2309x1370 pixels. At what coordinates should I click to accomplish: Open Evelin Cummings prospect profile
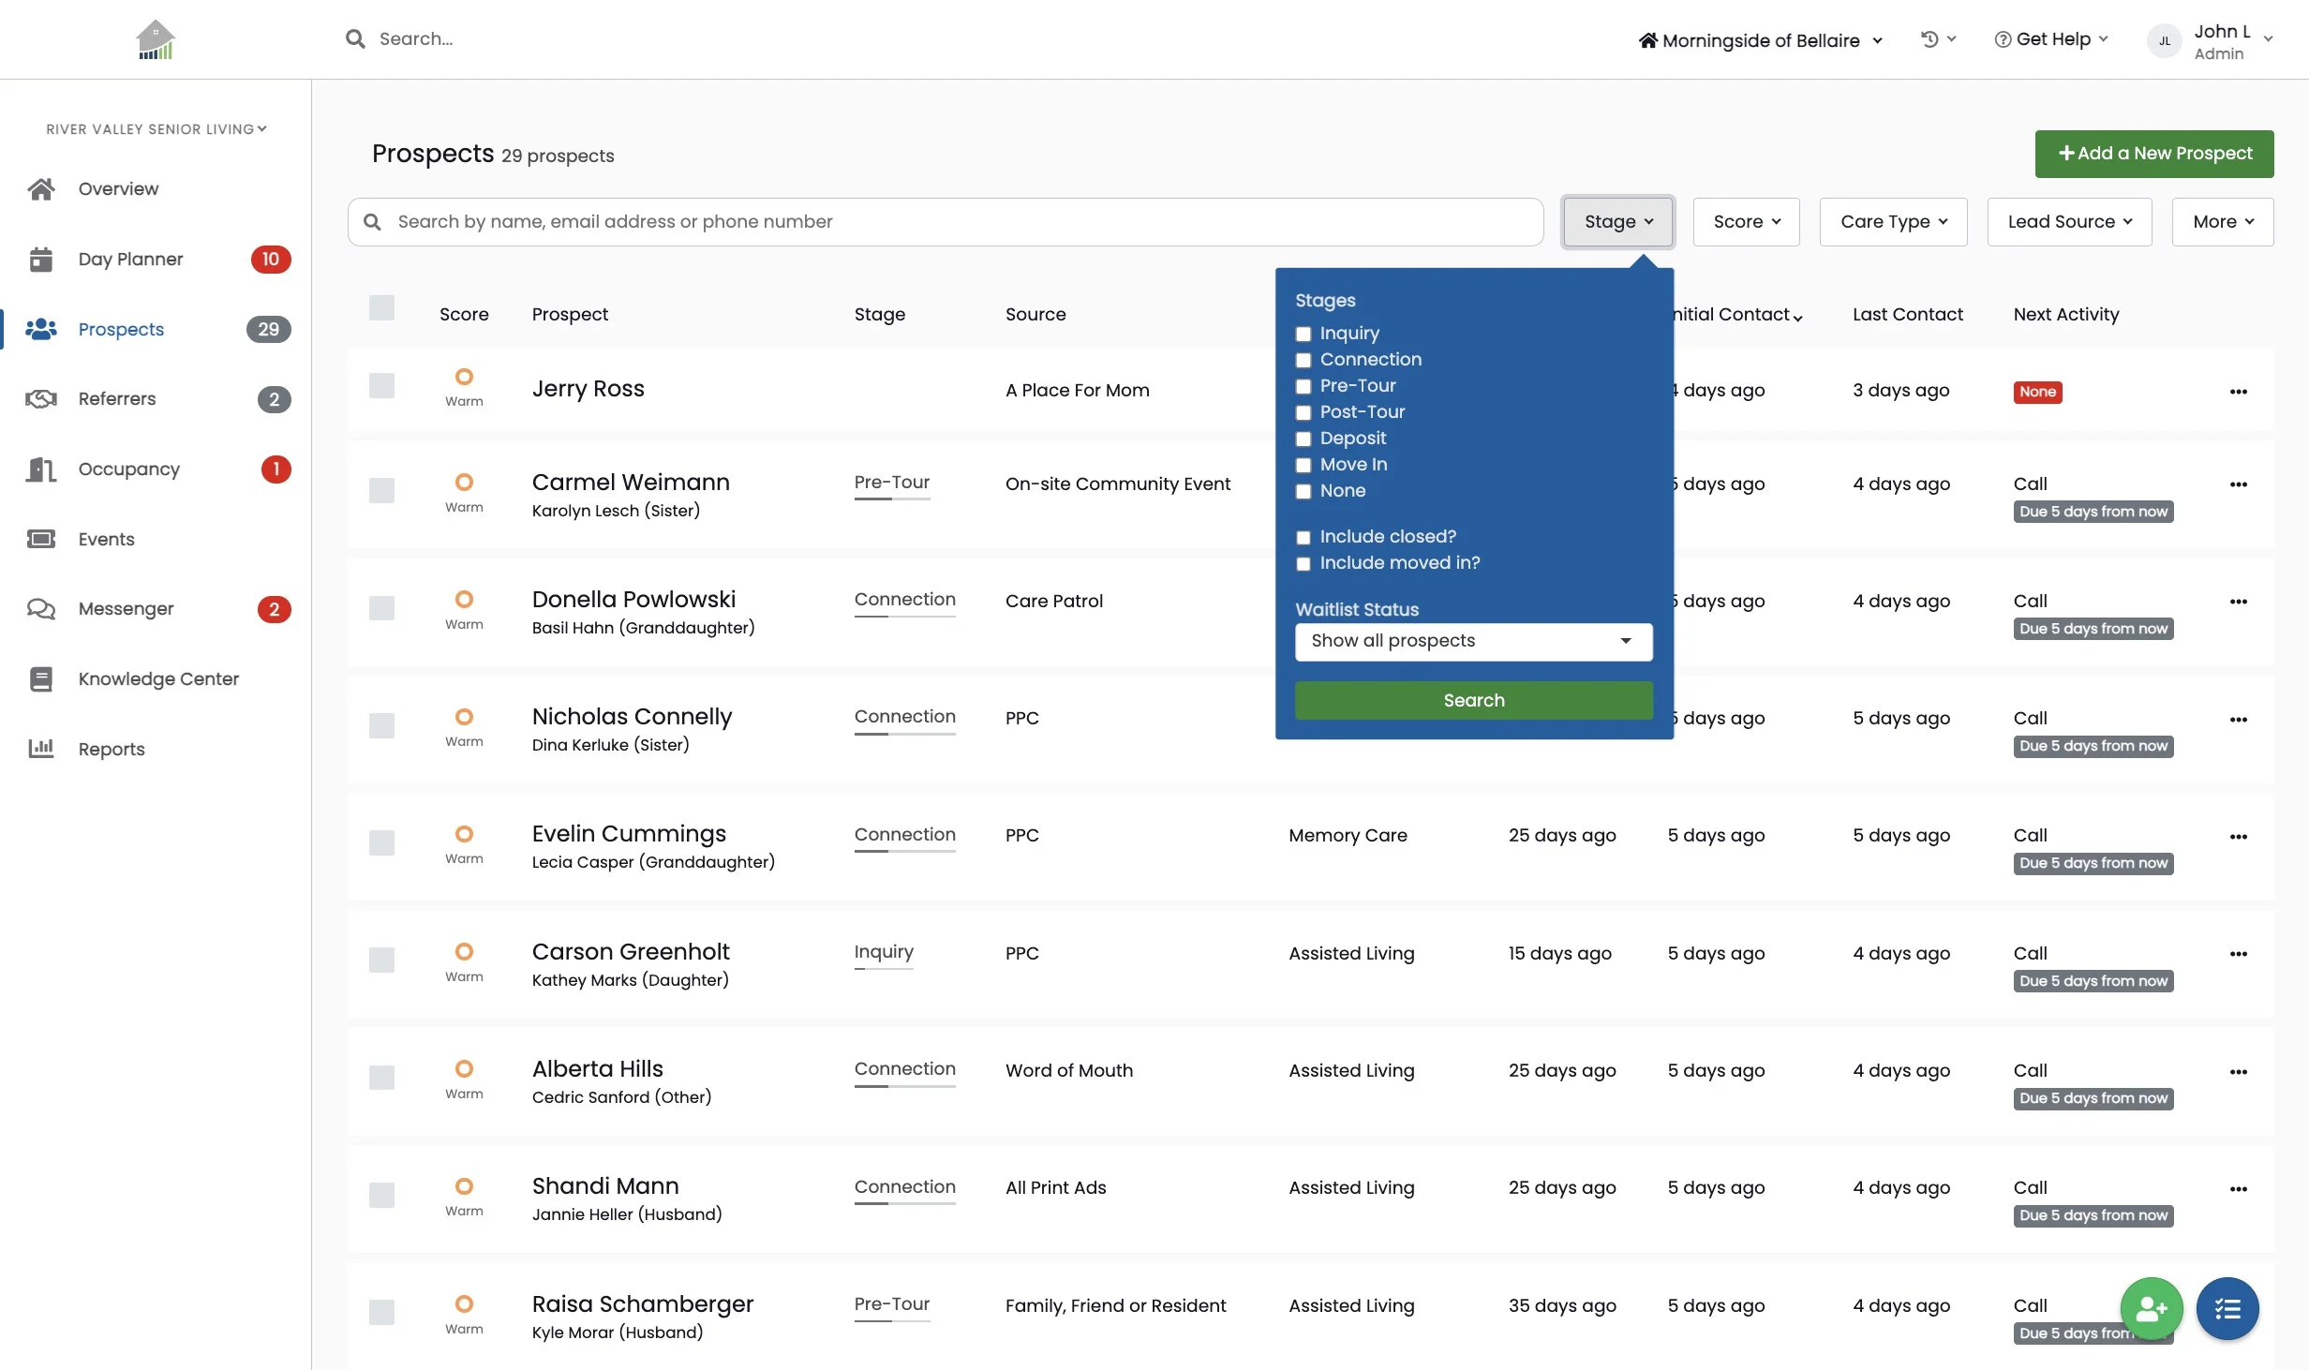[x=629, y=833]
